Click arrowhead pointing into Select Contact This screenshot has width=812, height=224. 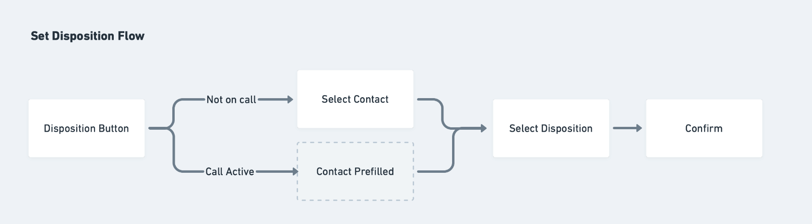[x=290, y=100]
